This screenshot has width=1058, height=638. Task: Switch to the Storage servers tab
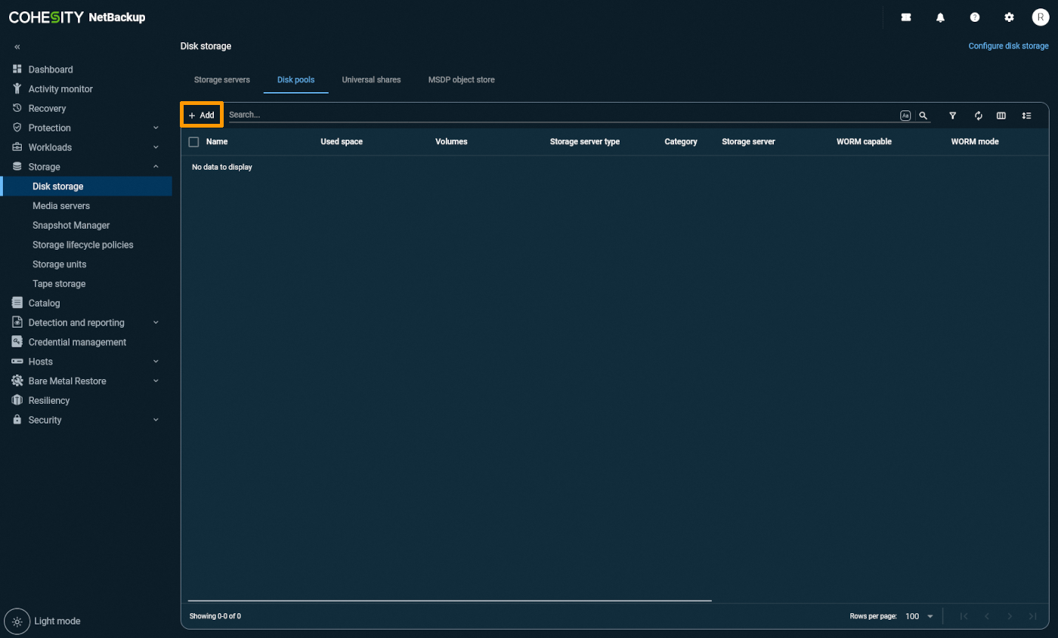coord(221,79)
